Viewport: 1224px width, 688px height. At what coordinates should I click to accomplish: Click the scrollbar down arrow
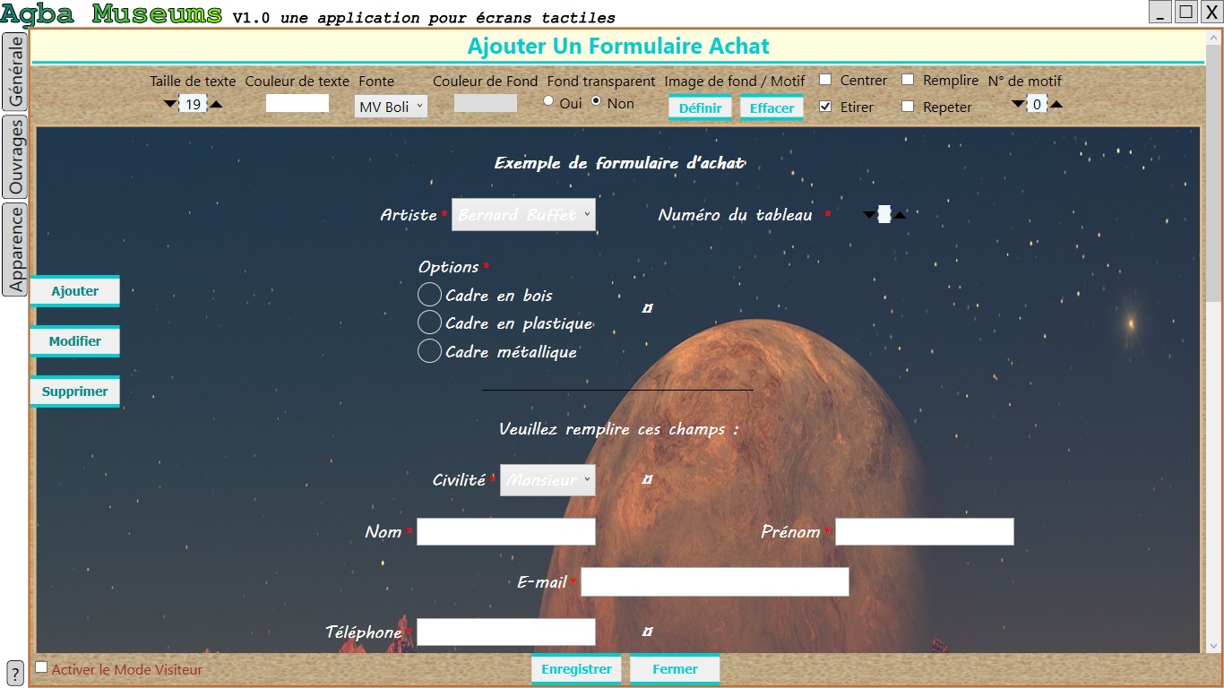coord(1213,646)
